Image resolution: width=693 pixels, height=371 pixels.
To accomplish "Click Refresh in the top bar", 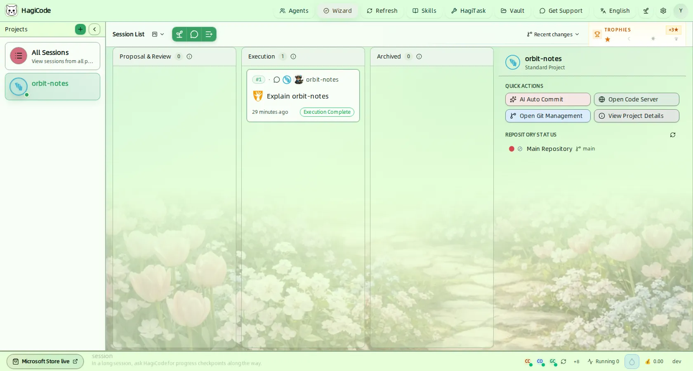I will pyautogui.click(x=382, y=11).
